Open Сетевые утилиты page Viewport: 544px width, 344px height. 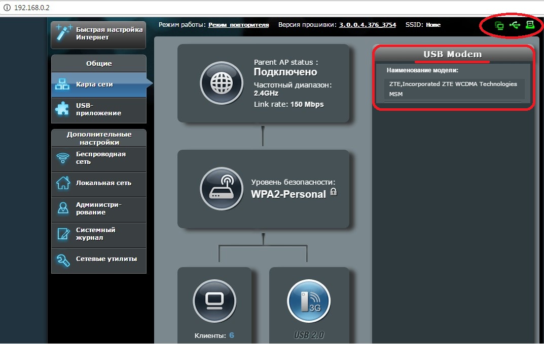pyautogui.click(x=99, y=260)
